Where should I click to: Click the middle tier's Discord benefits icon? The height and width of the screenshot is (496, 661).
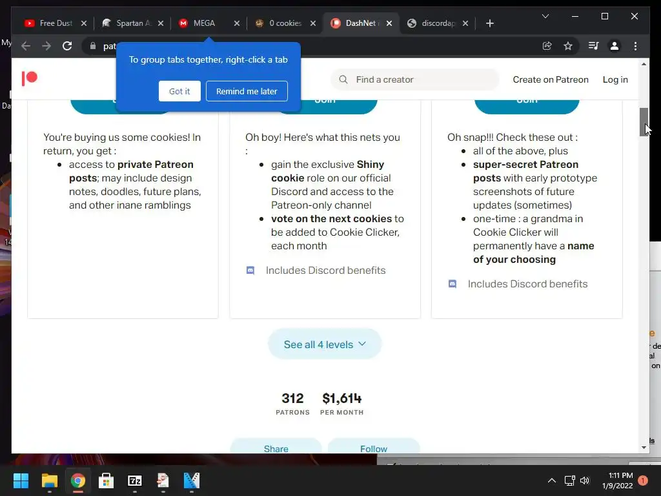(250, 271)
